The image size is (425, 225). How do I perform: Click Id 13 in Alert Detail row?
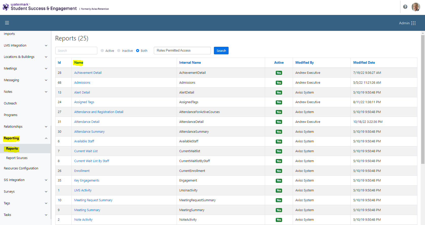(60, 93)
